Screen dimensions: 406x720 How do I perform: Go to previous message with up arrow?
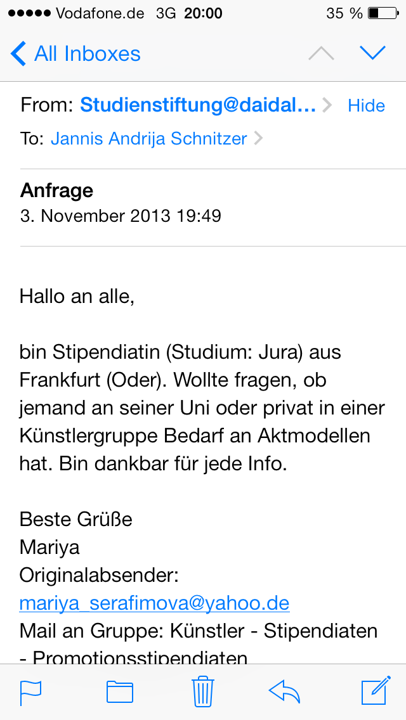click(x=321, y=54)
